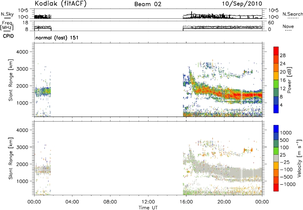
Task: Click the gray velocity band near 22:00
Action: point(243,173)
